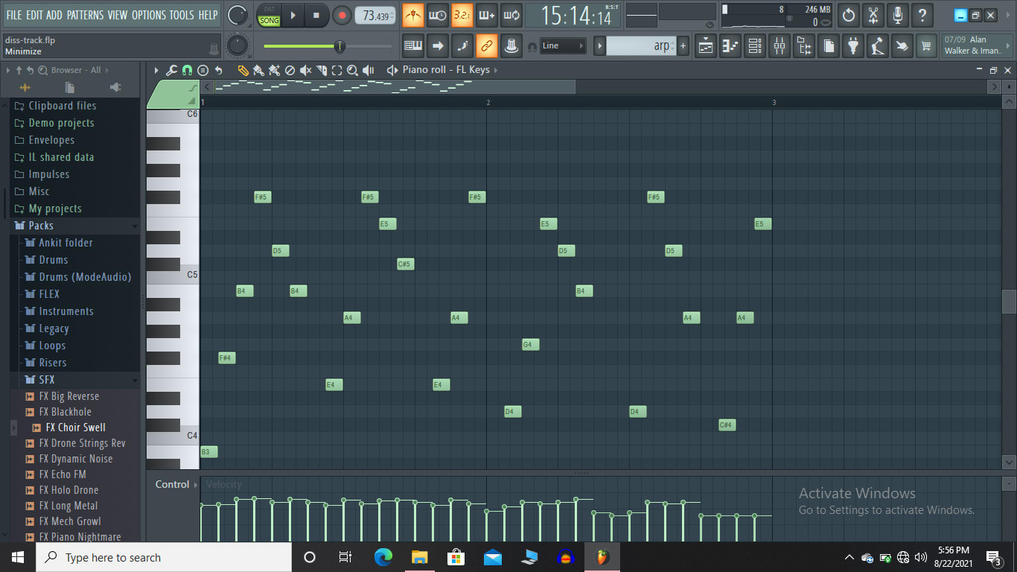Select the pencil draw tool in piano roll

tap(243, 70)
